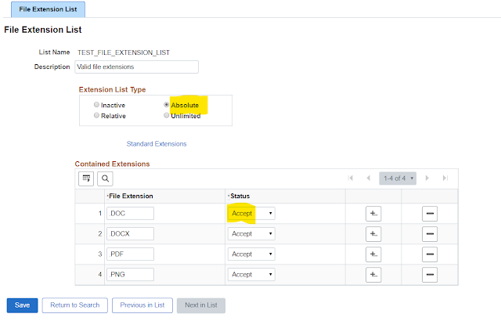
Task: Add a row after PDF extension
Action: coord(374,254)
